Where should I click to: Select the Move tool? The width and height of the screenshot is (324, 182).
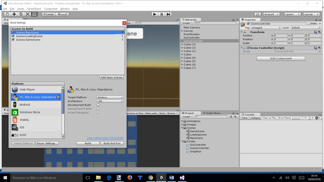(14, 14)
